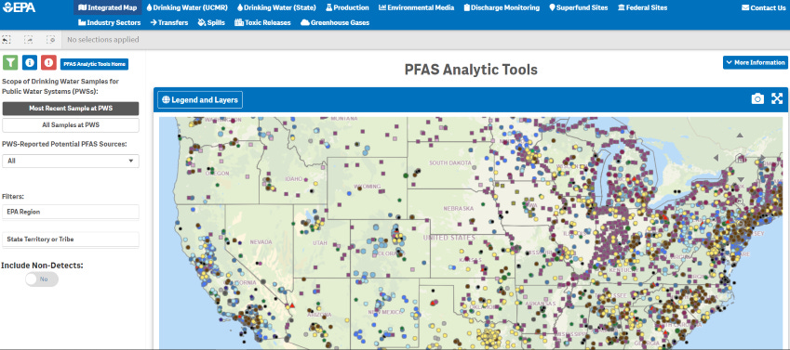Viewport: 790px width, 350px height.
Task: Open PWS-Reported Potential PFAS Sources dropdown
Action: pyautogui.click(x=71, y=161)
